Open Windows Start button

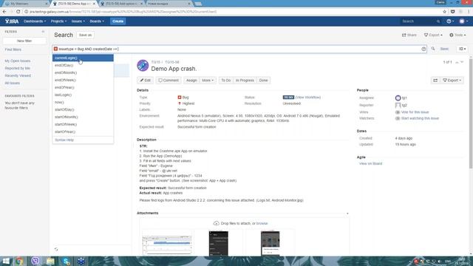click(x=6, y=261)
